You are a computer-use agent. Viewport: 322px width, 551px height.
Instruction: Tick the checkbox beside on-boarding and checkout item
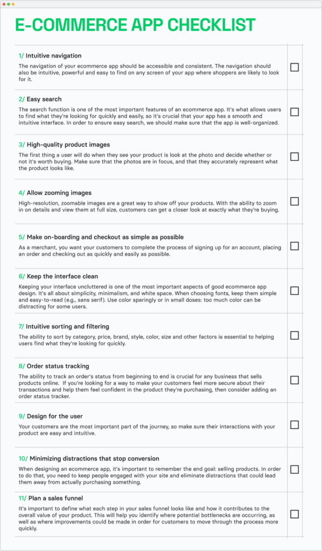click(x=295, y=246)
